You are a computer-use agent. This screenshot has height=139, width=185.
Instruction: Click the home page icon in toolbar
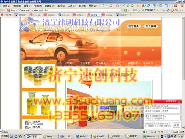132,6
